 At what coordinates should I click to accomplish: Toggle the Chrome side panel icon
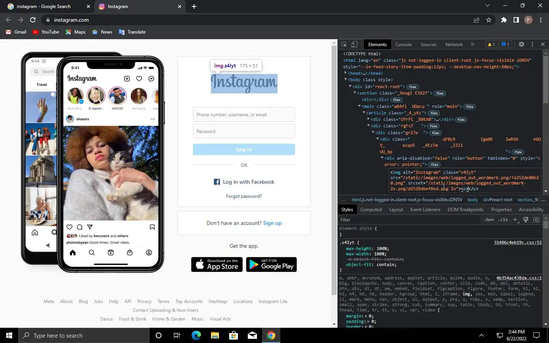click(516, 20)
